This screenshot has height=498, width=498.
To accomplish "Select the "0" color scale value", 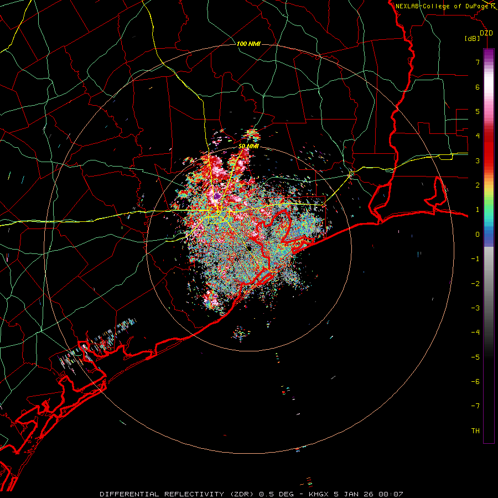I will pos(478,235).
